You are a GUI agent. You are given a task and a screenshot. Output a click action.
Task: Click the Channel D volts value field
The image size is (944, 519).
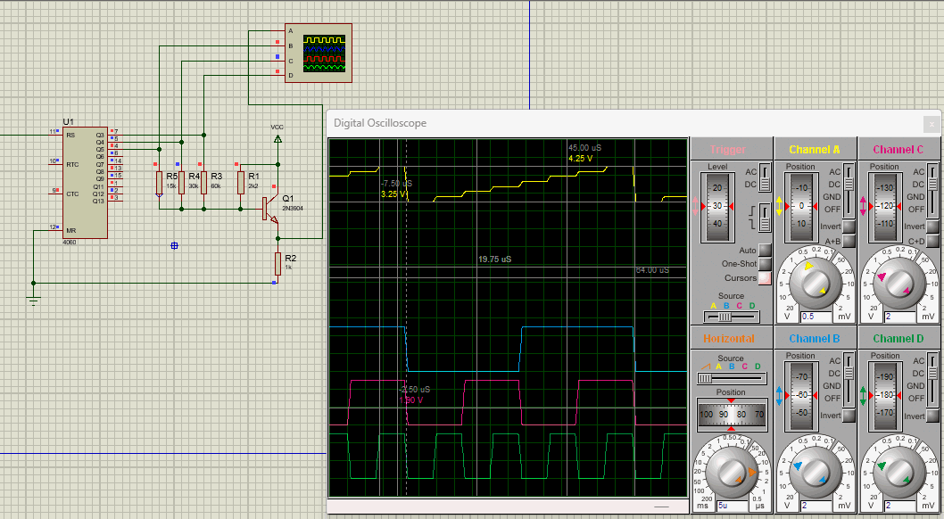pos(898,506)
